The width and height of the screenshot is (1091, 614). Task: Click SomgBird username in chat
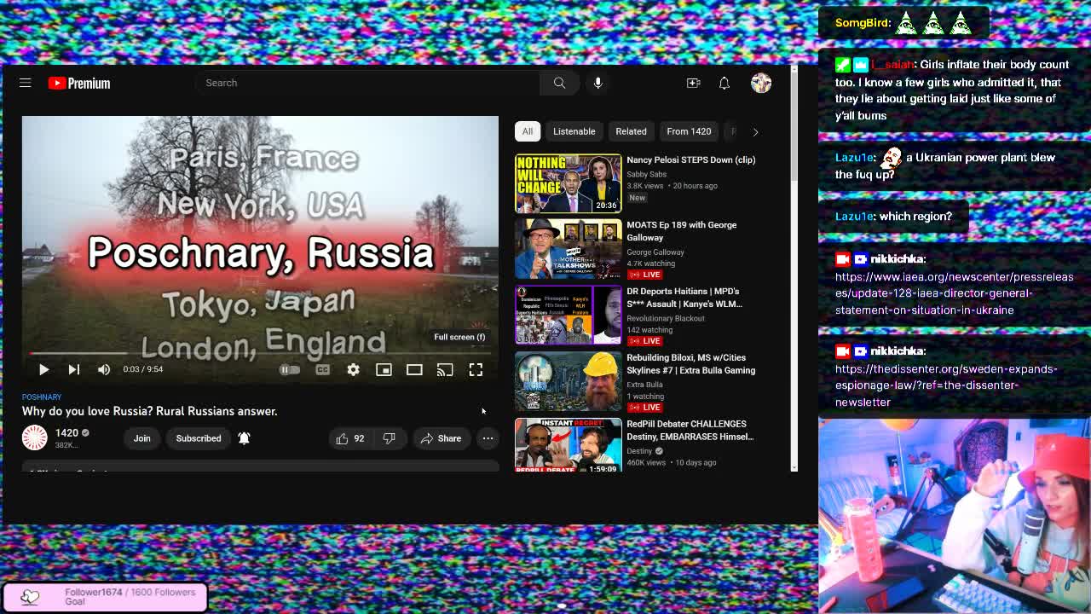(x=863, y=23)
